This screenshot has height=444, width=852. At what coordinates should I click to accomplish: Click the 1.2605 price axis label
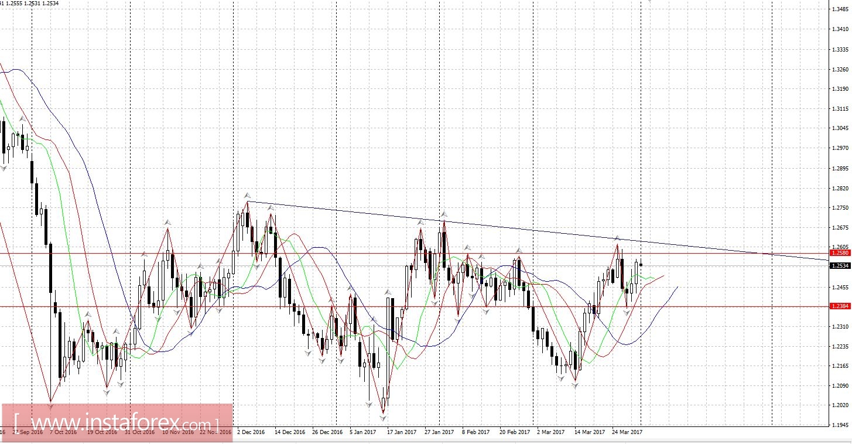[841, 247]
